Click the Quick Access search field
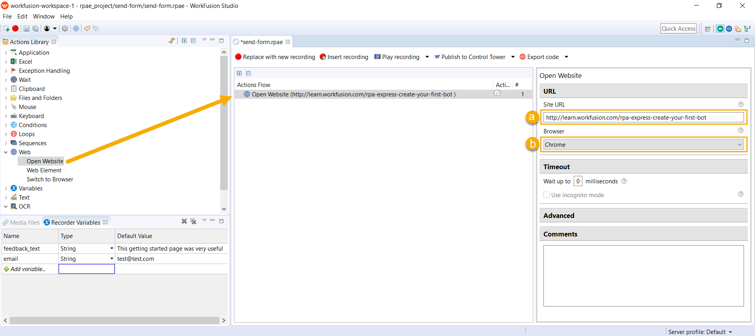Viewport: 755px width, 336px height. pos(678,28)
